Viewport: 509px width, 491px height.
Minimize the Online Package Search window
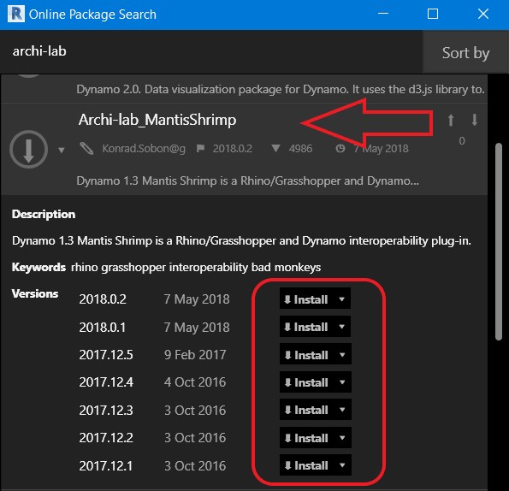click(383, 14)
